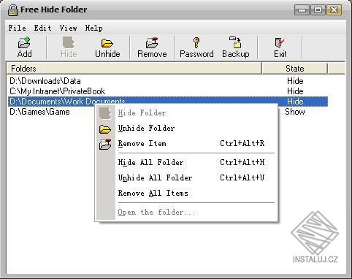Click the greyed icon beside Hide Folder
This screenshot has height=279, width=352.
tap(105, 113)
